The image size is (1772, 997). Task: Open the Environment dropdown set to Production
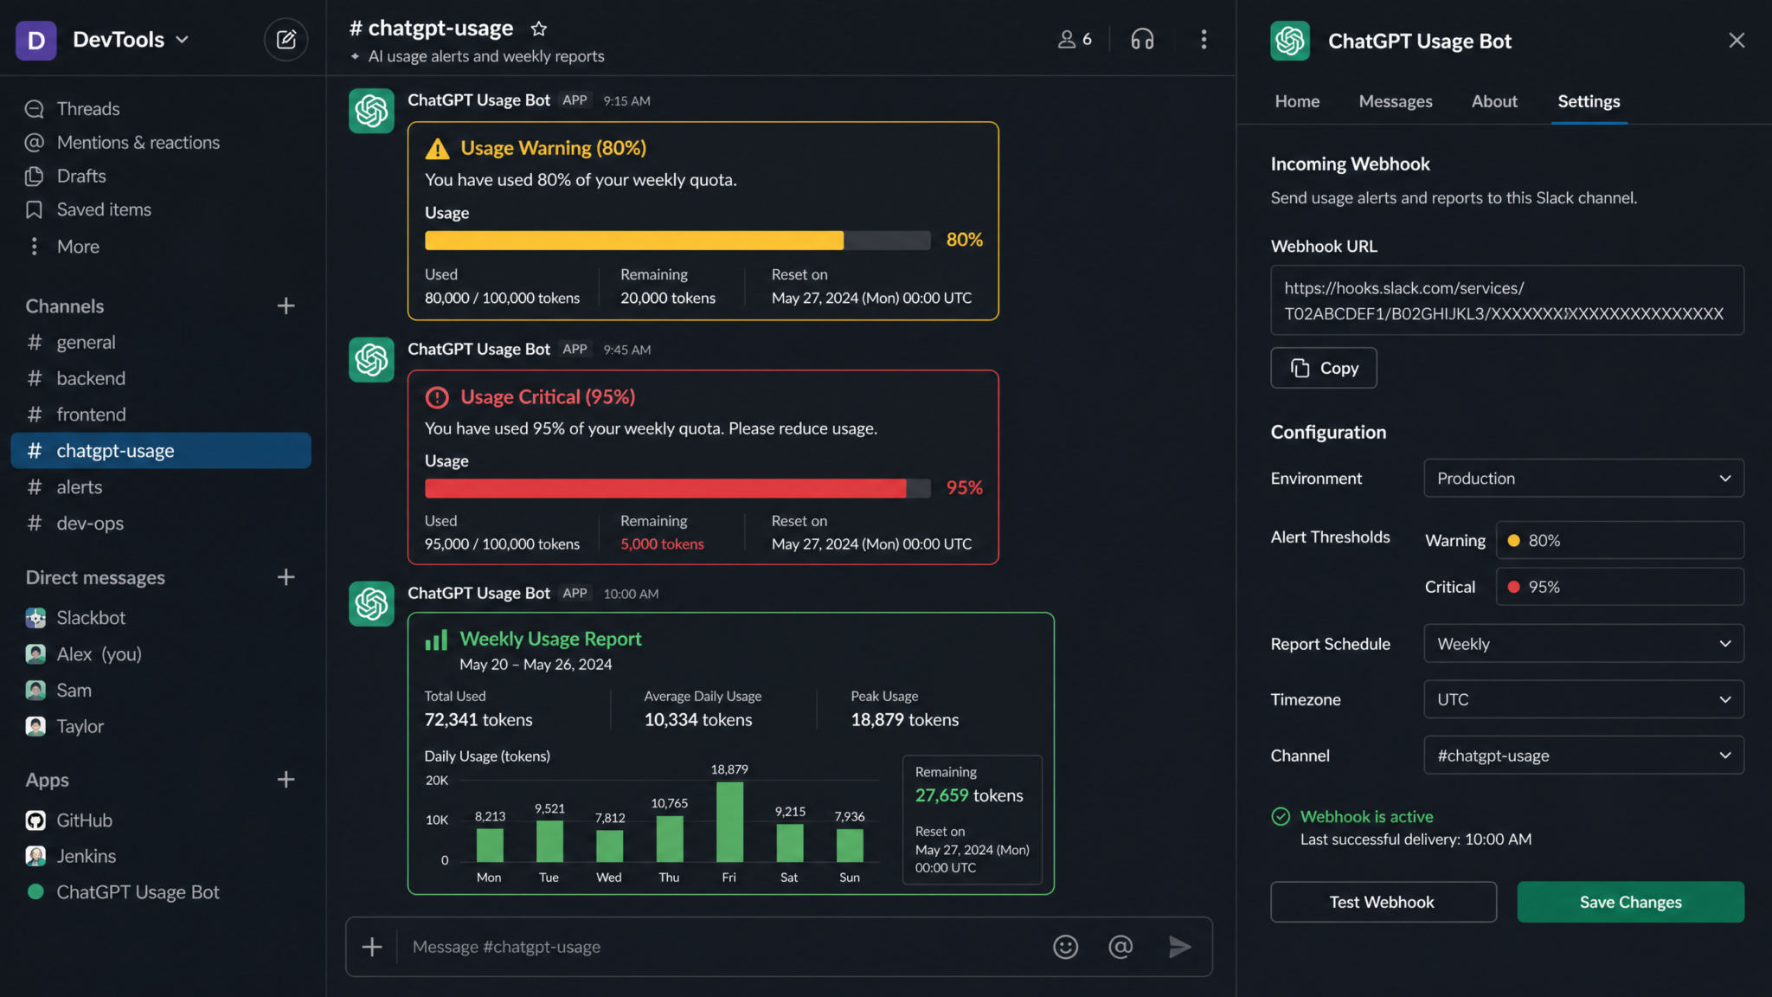coord(1583,479)
